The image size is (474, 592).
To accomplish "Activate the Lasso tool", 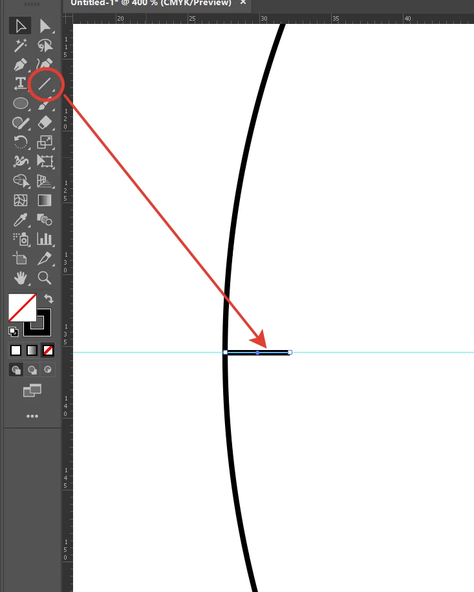I will 45,45.
